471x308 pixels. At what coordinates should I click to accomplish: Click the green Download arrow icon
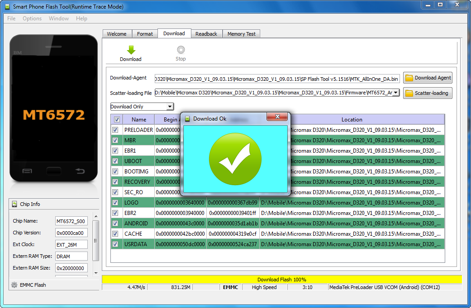[x=131, y=50]
